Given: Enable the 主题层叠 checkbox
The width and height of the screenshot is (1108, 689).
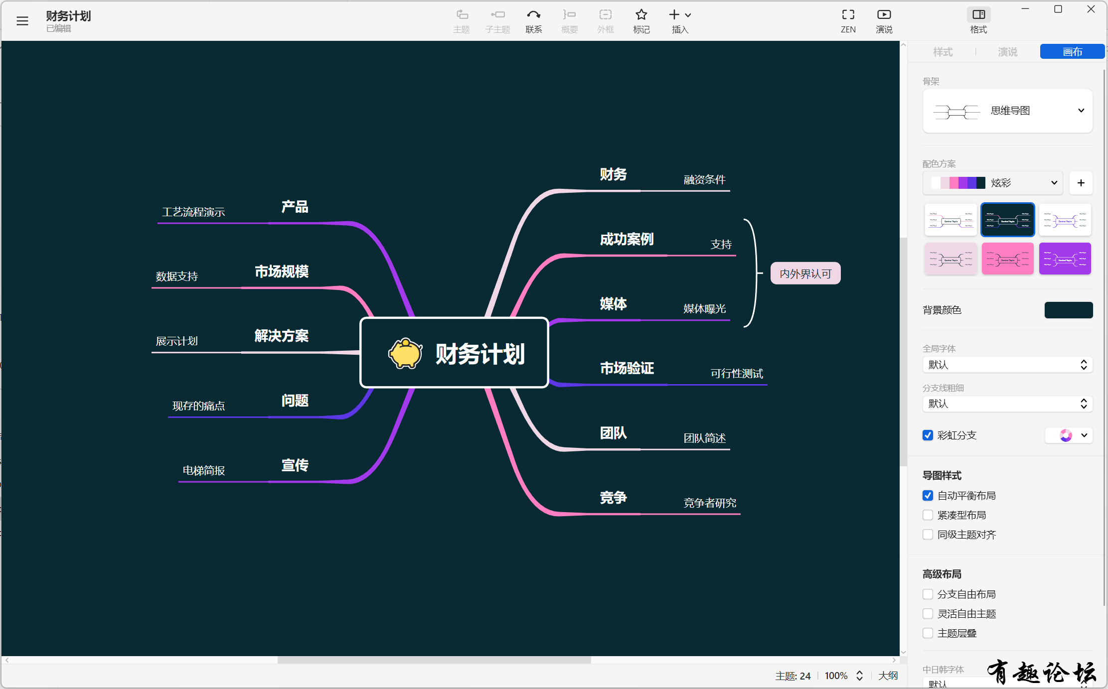Looking at the screenshot, I should point(928,633).
